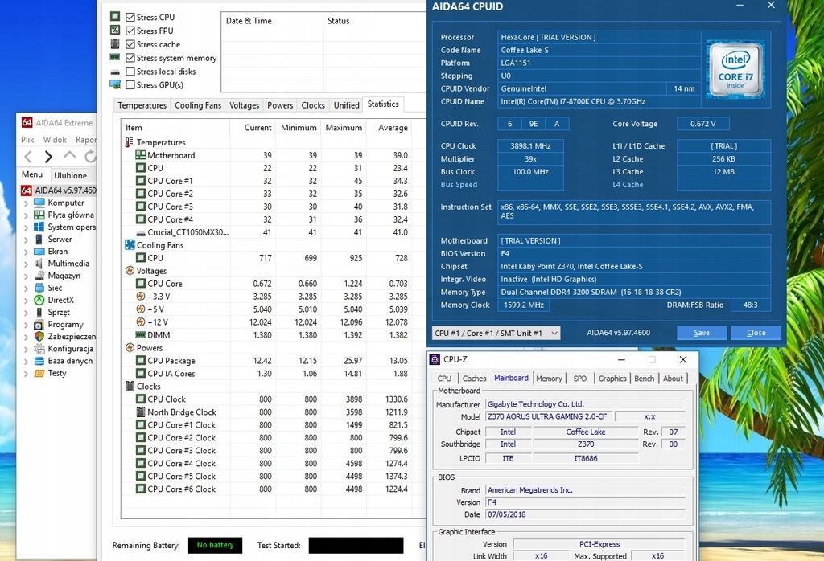Select the Ulubione favorites tab
The image size is (824, 561).
(71, 175)
